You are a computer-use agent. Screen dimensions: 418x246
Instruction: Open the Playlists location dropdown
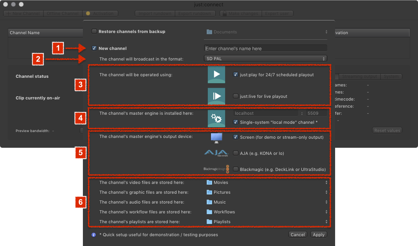267,222
